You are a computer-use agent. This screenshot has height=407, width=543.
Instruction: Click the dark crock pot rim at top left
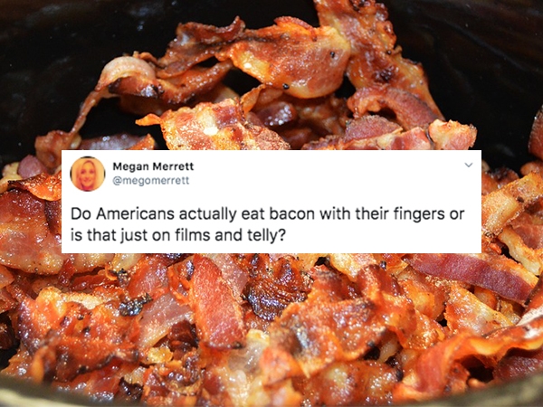52,52
